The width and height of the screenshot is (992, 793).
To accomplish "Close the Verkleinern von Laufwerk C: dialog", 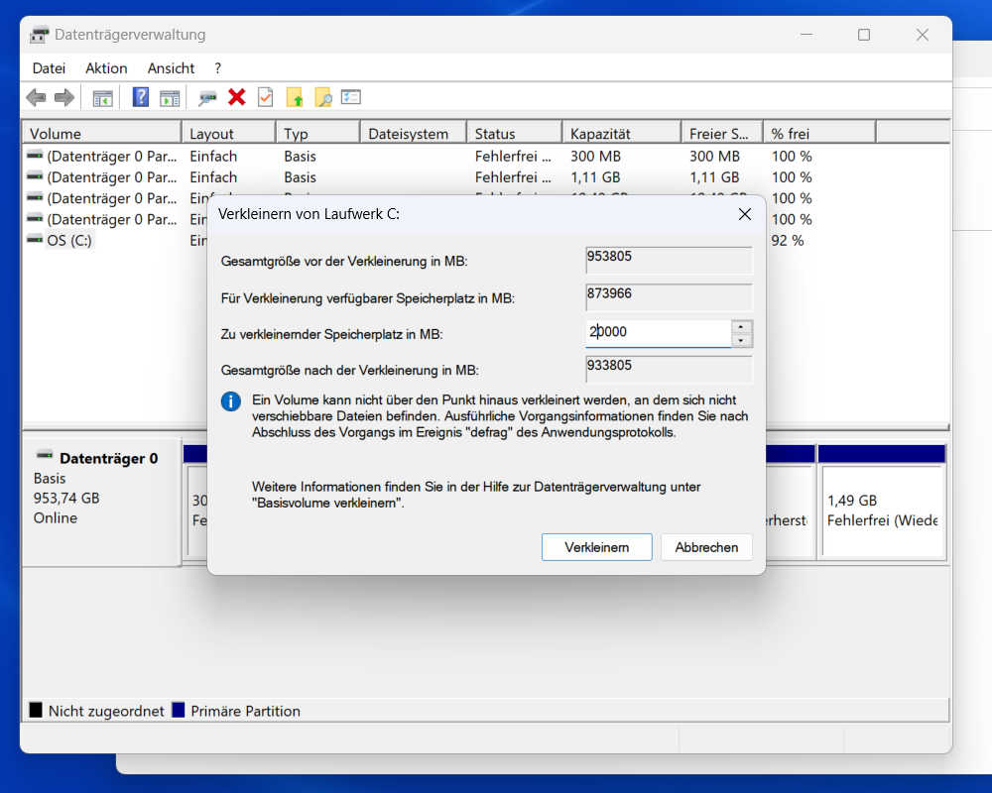I will 745,214.
